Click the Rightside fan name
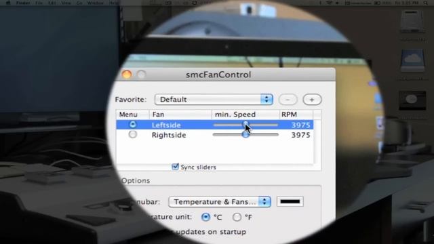Viewport: 434px width, 244px height. click(x=169, y=135)
